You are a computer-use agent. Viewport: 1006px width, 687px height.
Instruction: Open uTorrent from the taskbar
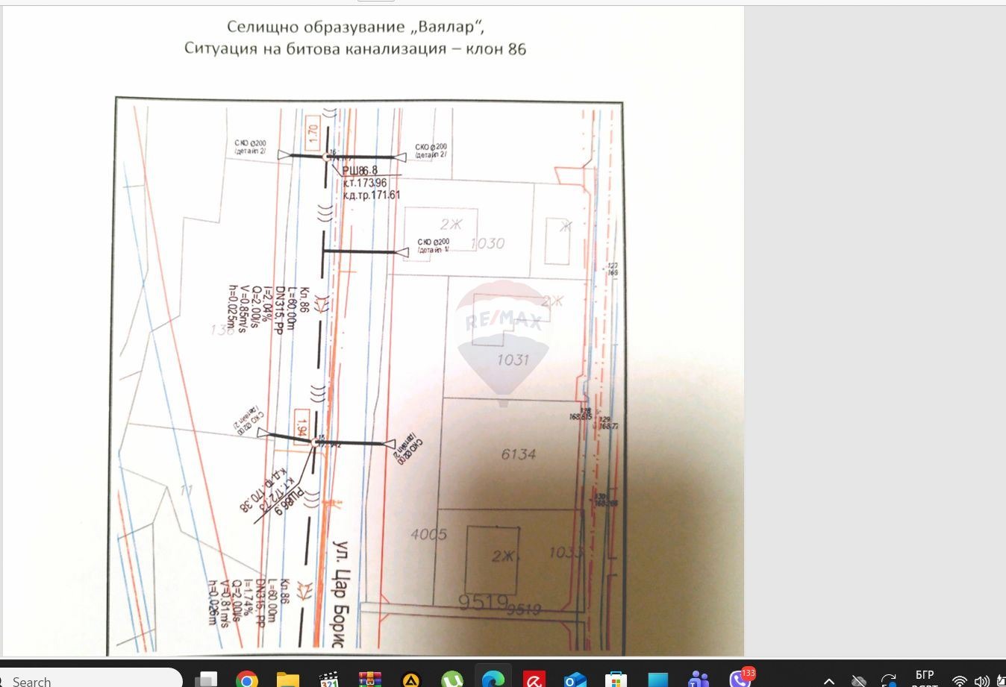pyautogui.click(x=452, y=680)
